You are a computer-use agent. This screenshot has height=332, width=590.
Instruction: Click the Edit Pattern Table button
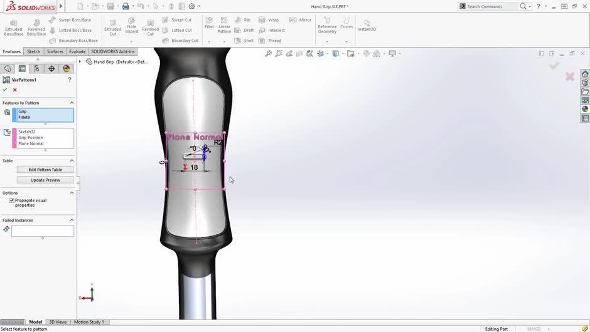click(45, 170)
